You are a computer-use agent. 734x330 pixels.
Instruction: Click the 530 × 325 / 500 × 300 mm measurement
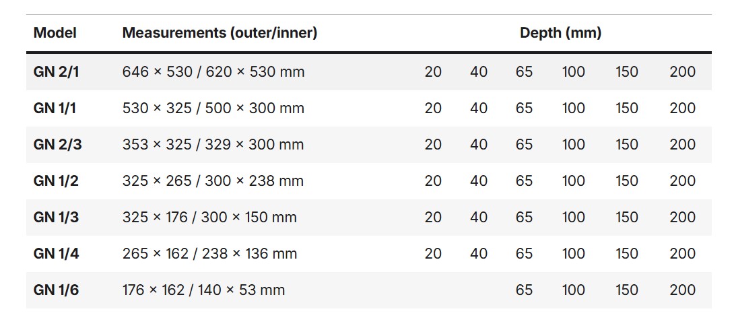click(213, 108)
